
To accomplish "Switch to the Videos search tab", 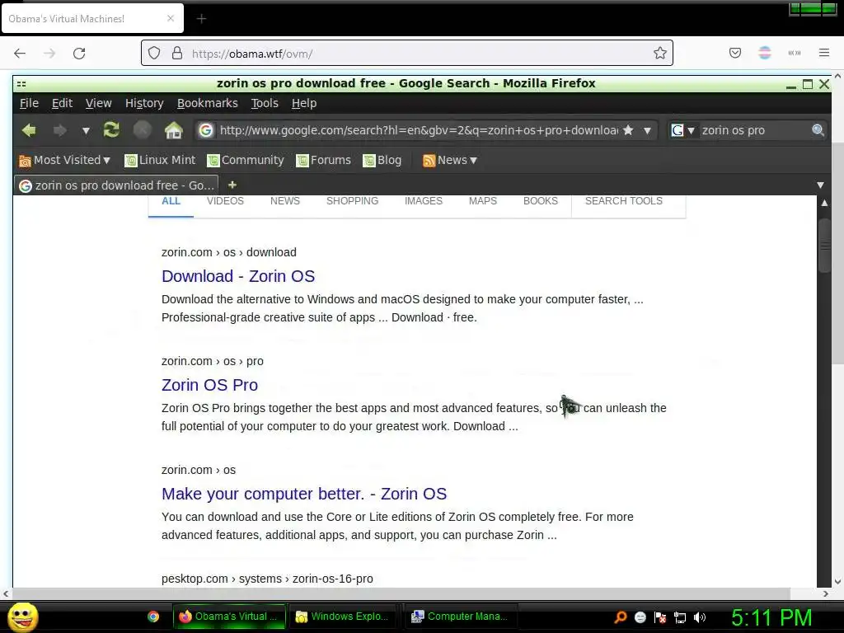I will pyautogui.click(x=225, y=201).
